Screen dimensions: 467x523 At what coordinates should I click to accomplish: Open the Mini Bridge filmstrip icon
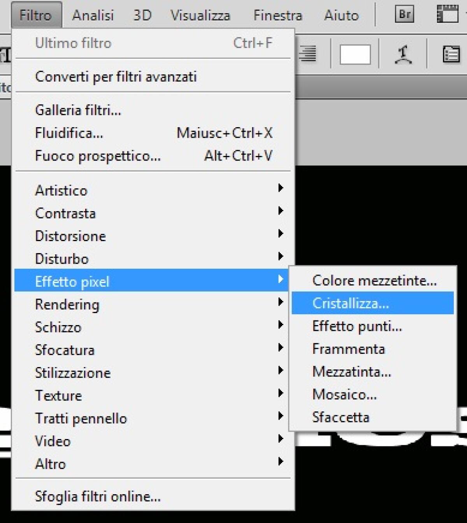click(448, 15)
